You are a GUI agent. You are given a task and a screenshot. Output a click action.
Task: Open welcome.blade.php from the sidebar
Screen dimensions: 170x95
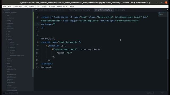pos(17,56)
